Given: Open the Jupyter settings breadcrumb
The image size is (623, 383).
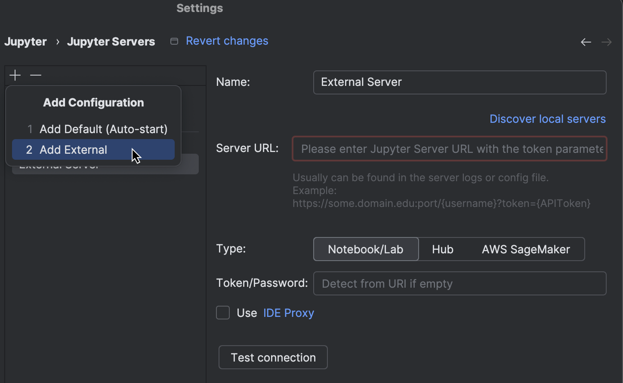Looking at the screenshot, I should [x=25, y=41].
